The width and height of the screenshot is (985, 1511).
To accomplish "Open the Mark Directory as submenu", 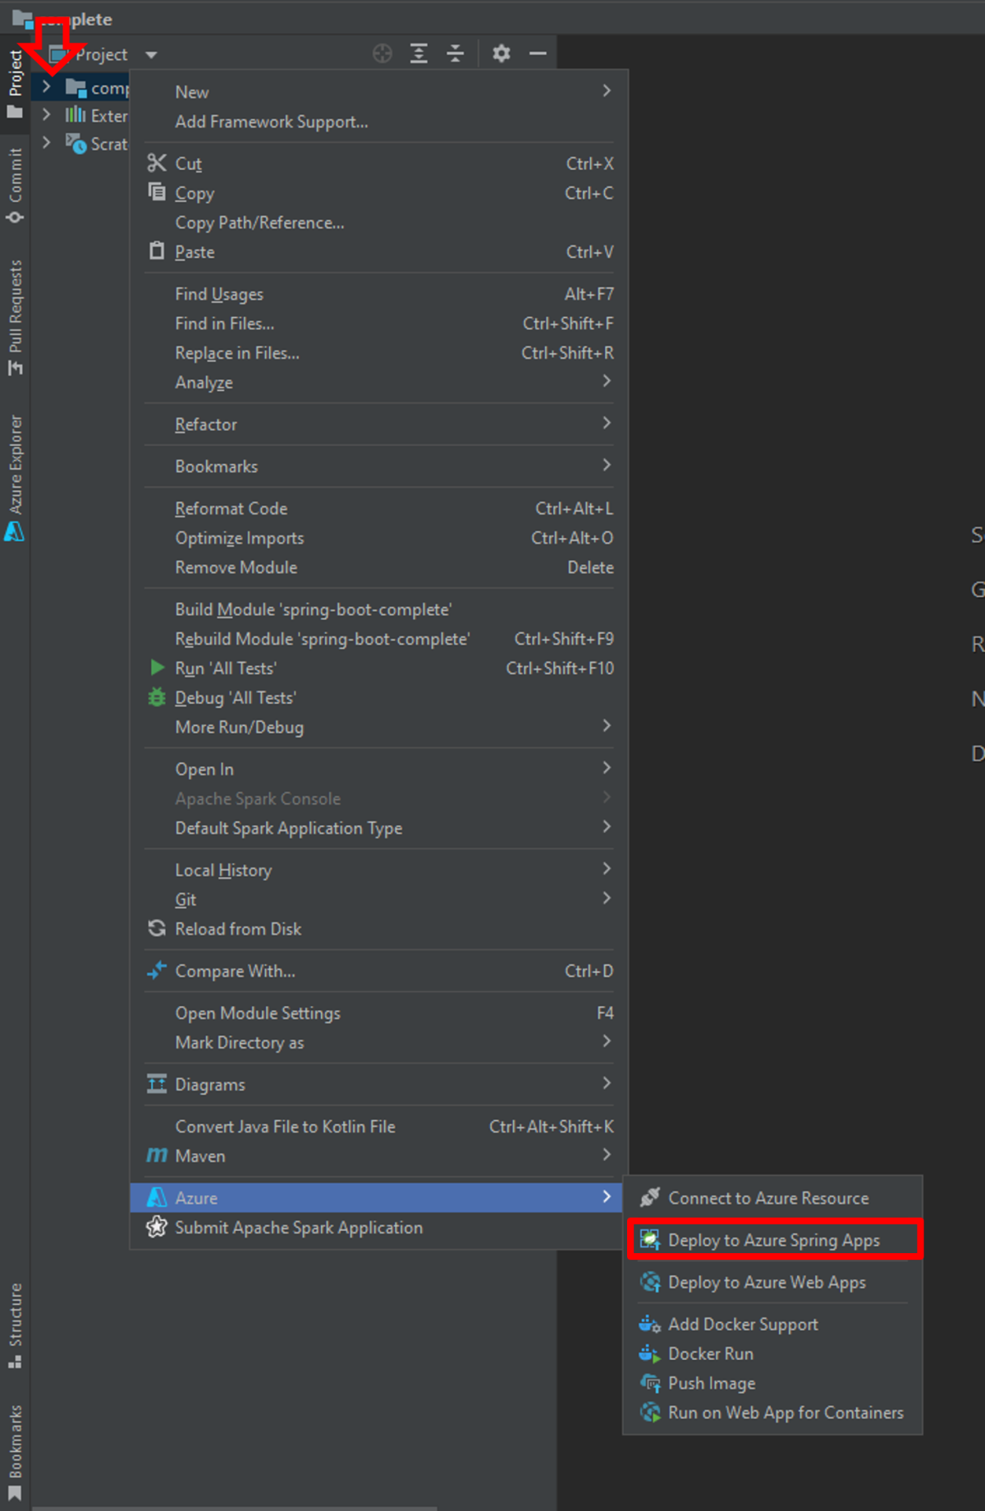I will (378, 1042).
